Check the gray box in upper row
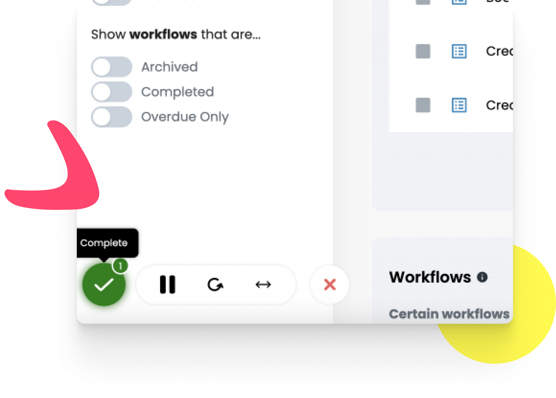Viewport: 556px width, 398px height. [423, 51]
